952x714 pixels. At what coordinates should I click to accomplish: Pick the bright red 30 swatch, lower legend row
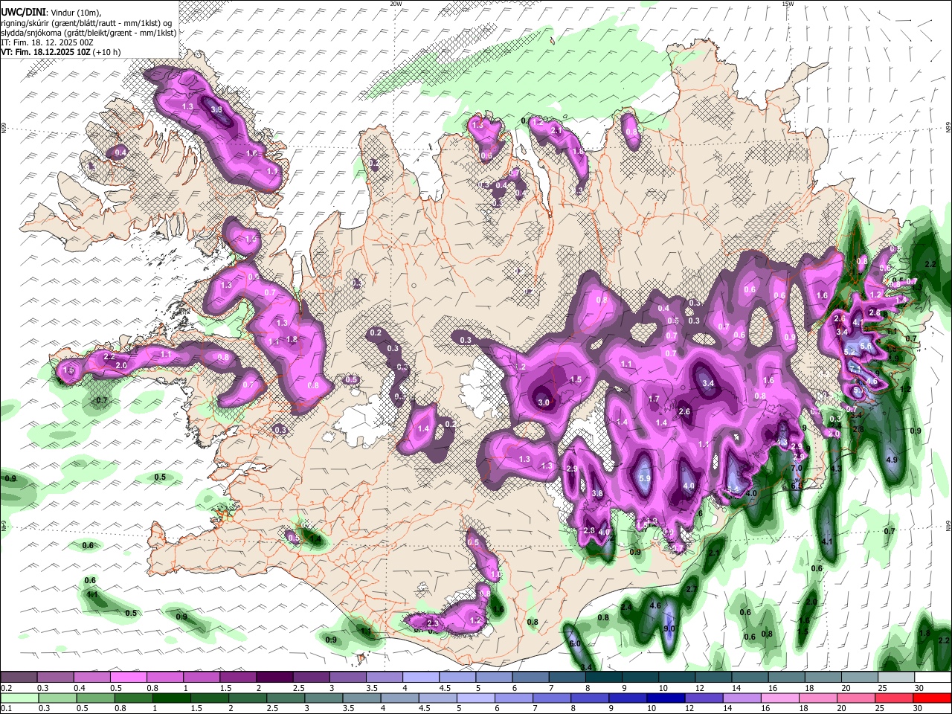tap(930, 698)
